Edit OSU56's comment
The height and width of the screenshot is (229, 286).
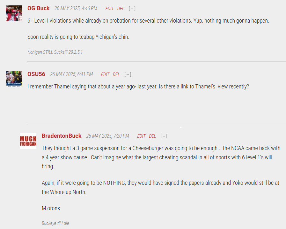pyautogui.click(x=105, y=74)
